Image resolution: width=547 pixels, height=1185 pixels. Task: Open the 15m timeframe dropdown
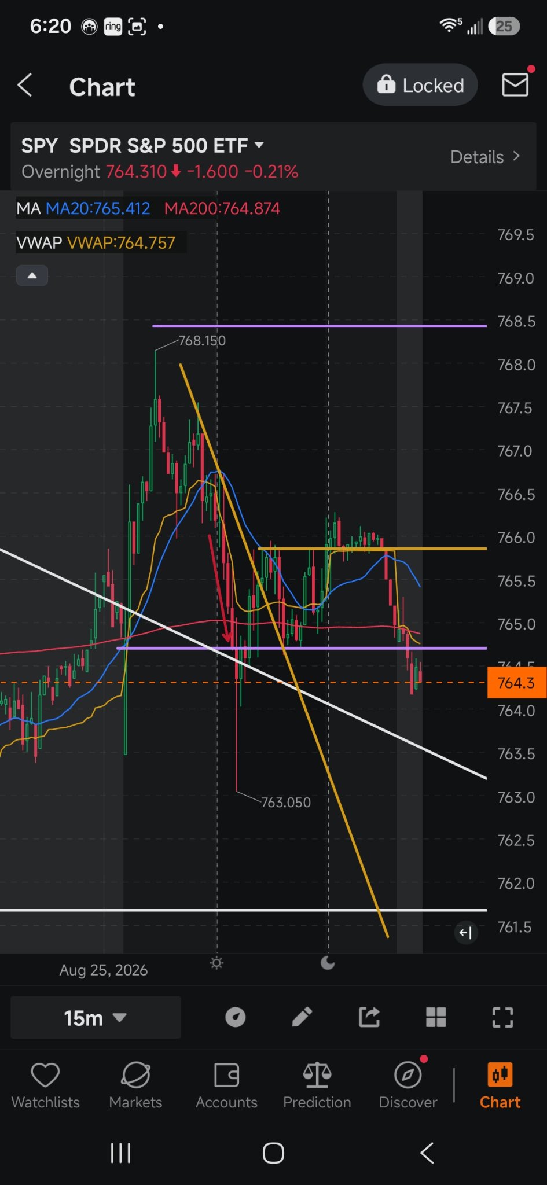[x=96, y=1017]
